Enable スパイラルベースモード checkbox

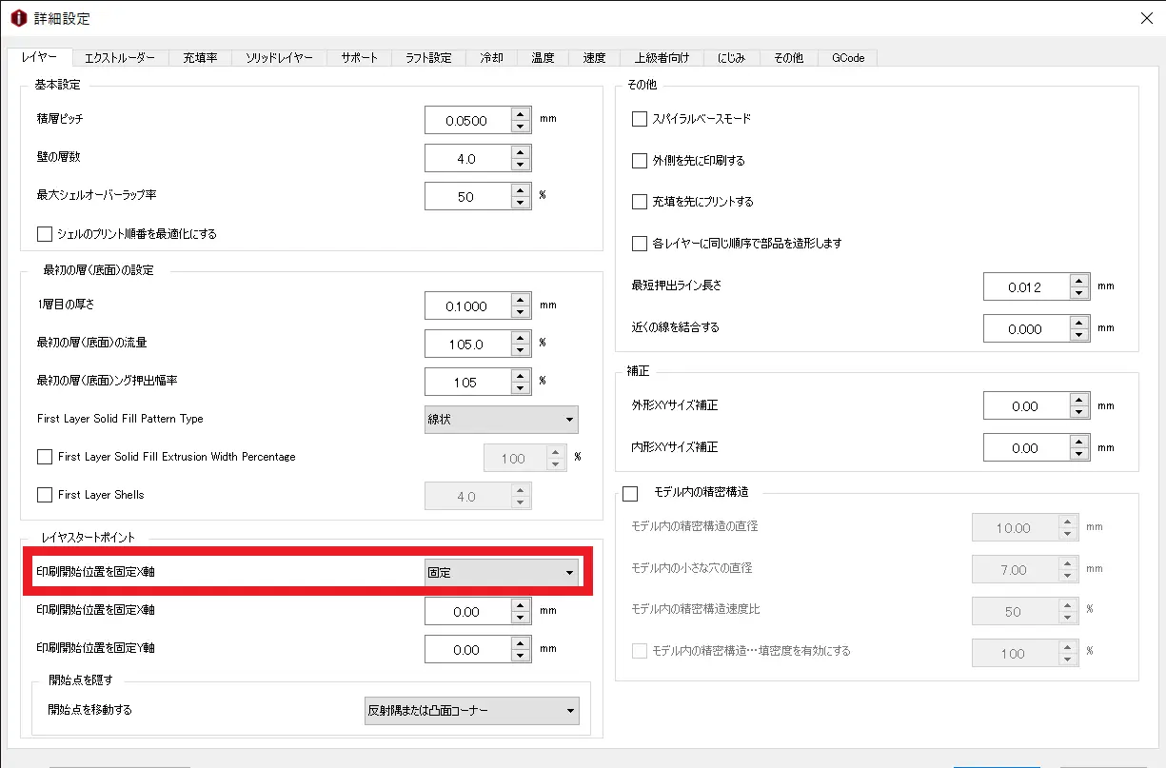pyautogui.click(x=640, y=119)
